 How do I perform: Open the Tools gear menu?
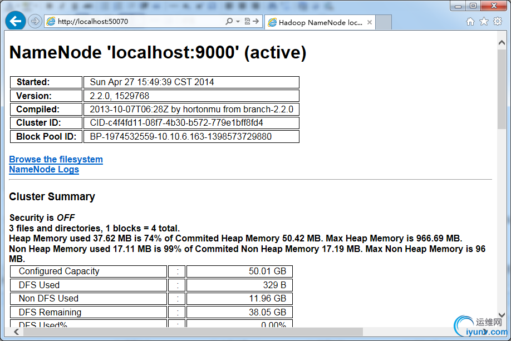click(x=498, y=22)
